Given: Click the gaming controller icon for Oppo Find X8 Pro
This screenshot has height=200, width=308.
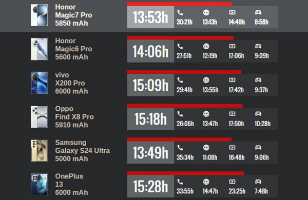Looking at the screenshot, I should coord(258,114).
